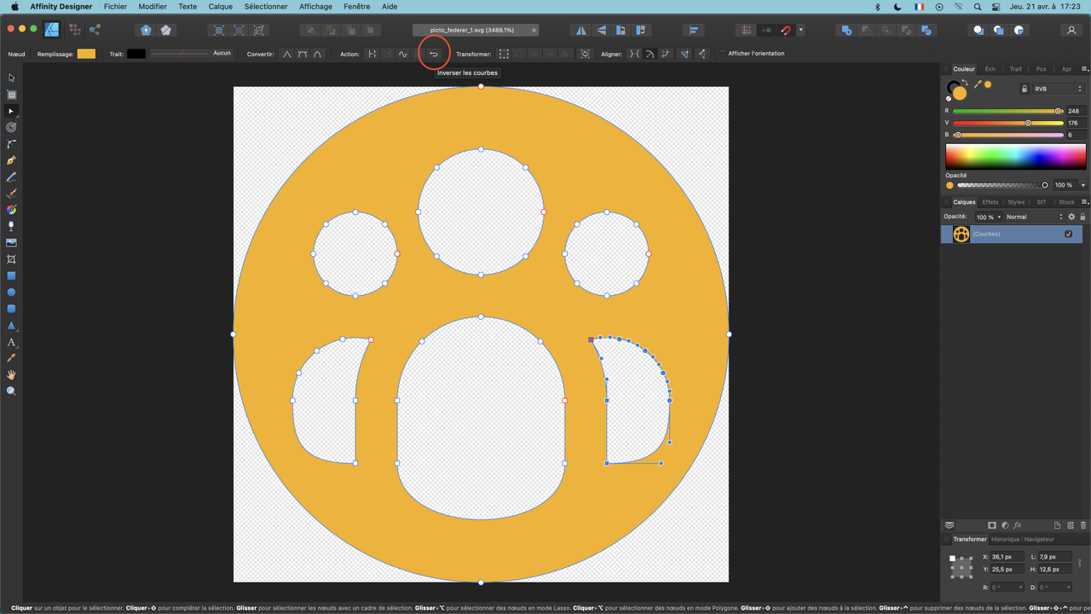Select the Zoom magnifier tool

[x=11, y=391]
